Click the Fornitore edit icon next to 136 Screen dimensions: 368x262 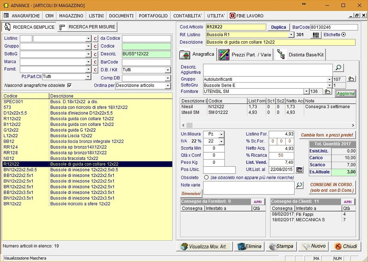(x=328, y=91)
